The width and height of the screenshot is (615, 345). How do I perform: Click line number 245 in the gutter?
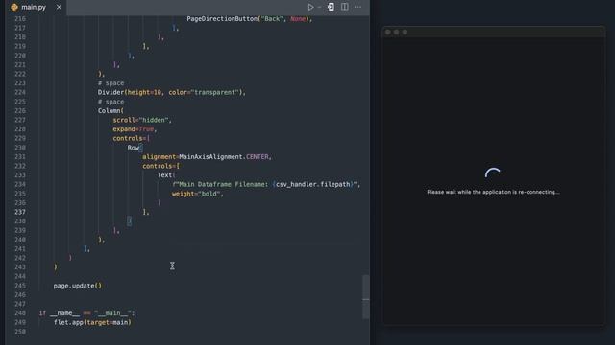pos(20,286)
